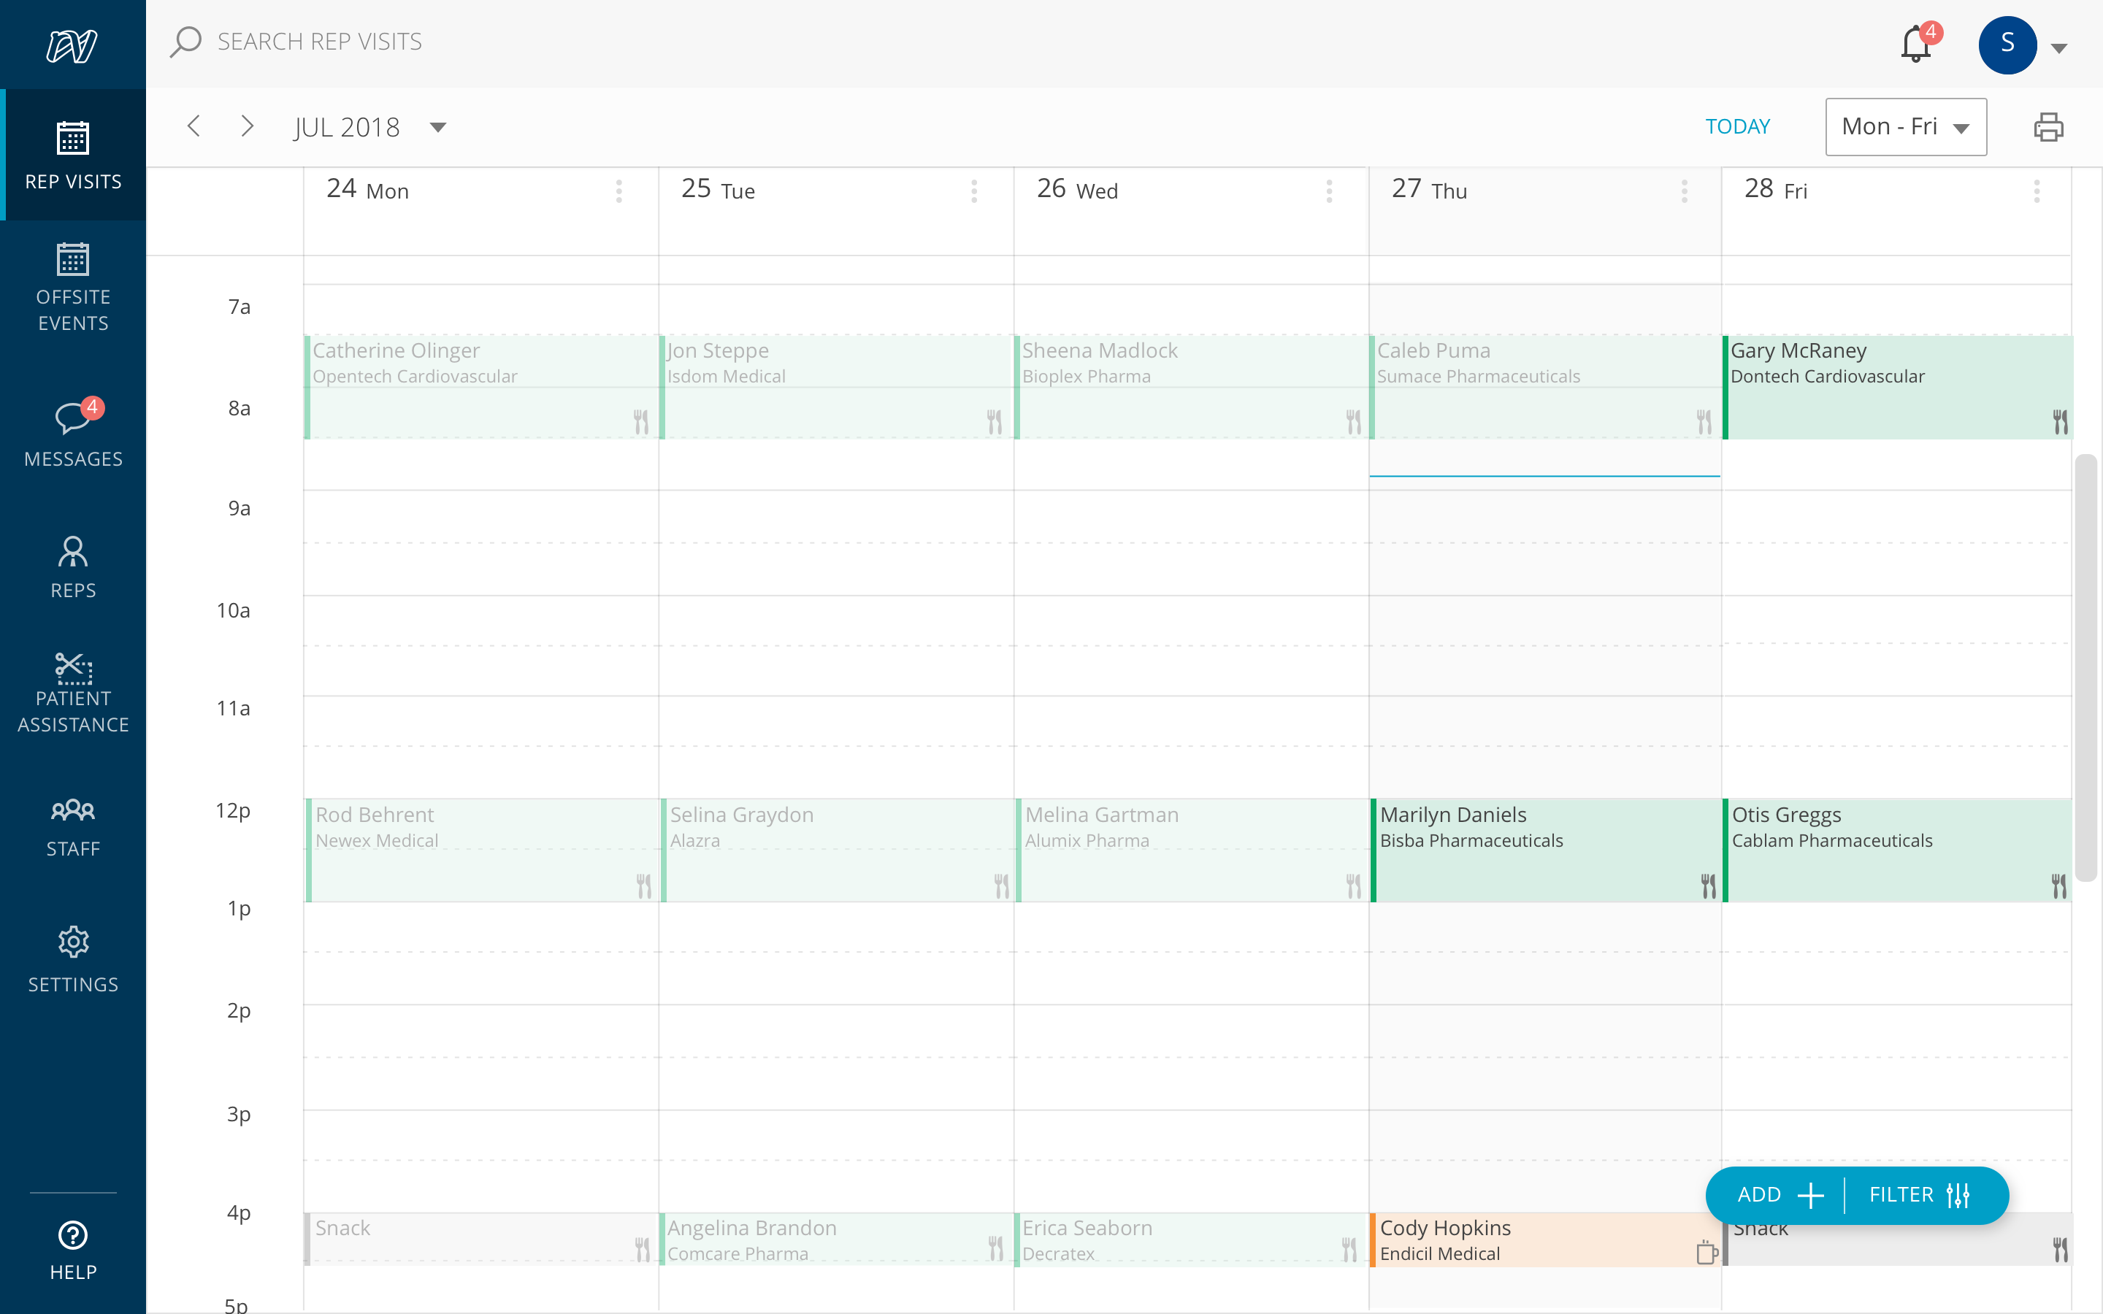2103x1314 pixels.
Task: Open the notifications bell
Action: click(1915, 44)
